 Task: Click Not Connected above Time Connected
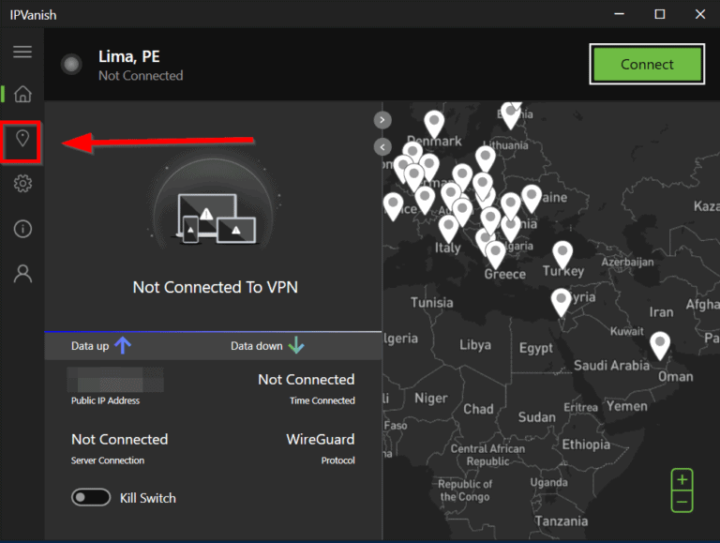pos(307,380)
